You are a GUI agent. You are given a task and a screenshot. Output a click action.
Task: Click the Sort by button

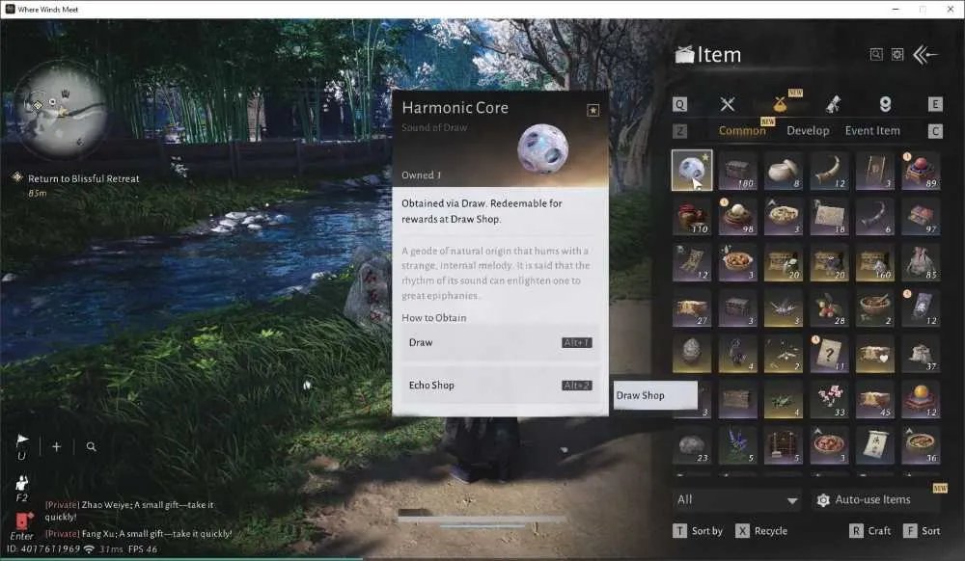(x=698, y=531)
